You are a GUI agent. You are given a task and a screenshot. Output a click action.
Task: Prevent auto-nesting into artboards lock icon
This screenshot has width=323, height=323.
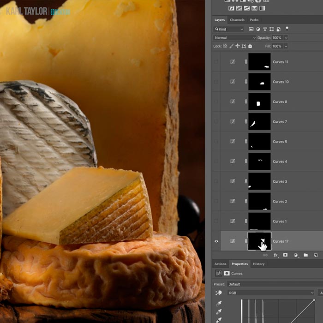pyautogui.click(x=244, y=46)
